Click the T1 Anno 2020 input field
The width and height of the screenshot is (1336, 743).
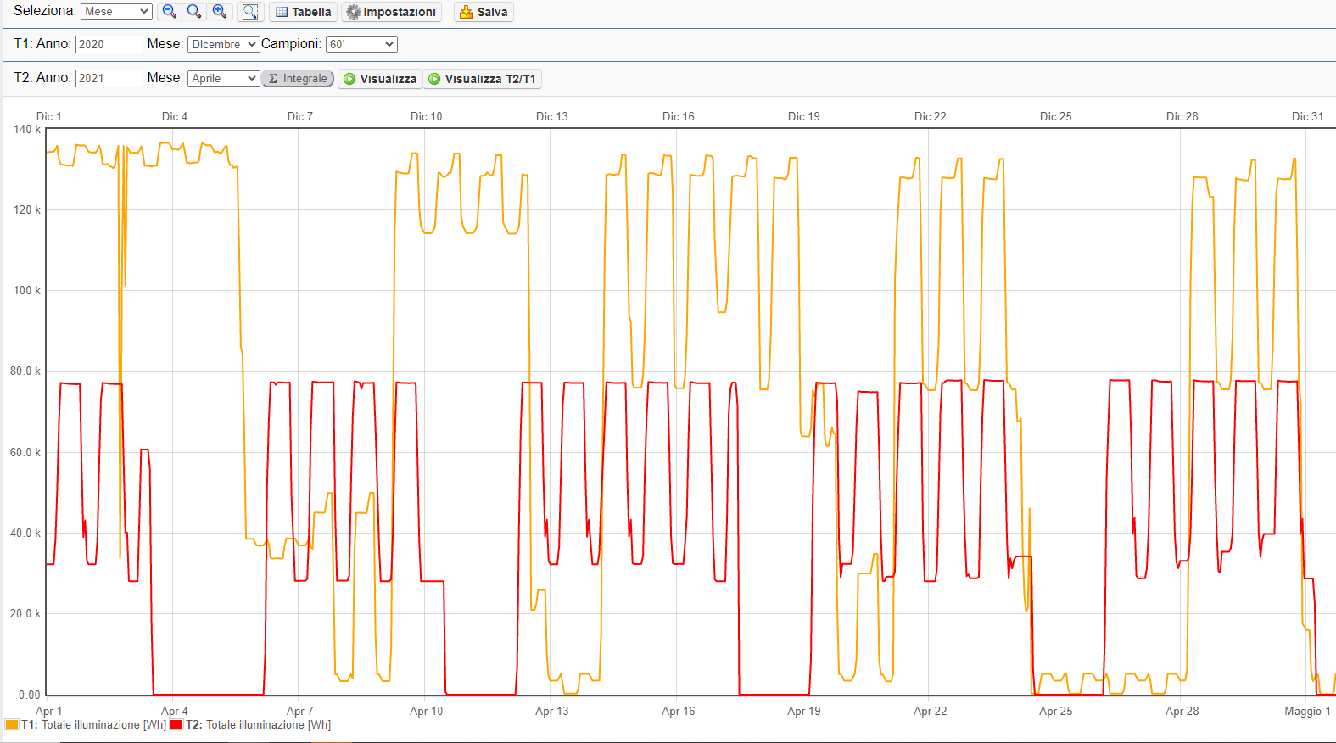pos(109,44)
